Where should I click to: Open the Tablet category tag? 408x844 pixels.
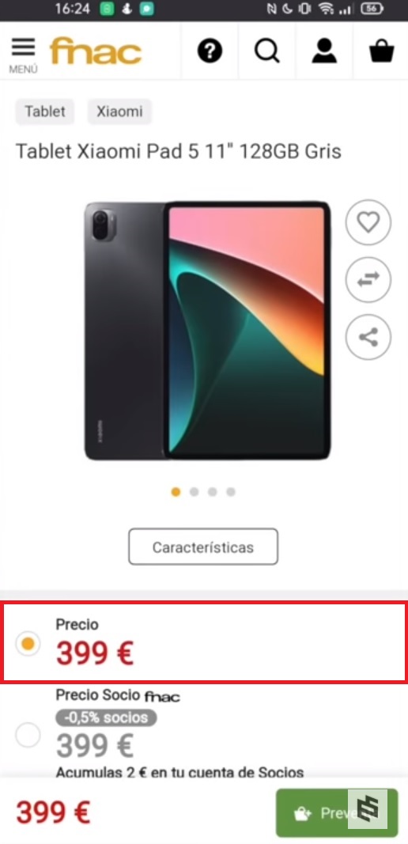(x=45, y=112)
